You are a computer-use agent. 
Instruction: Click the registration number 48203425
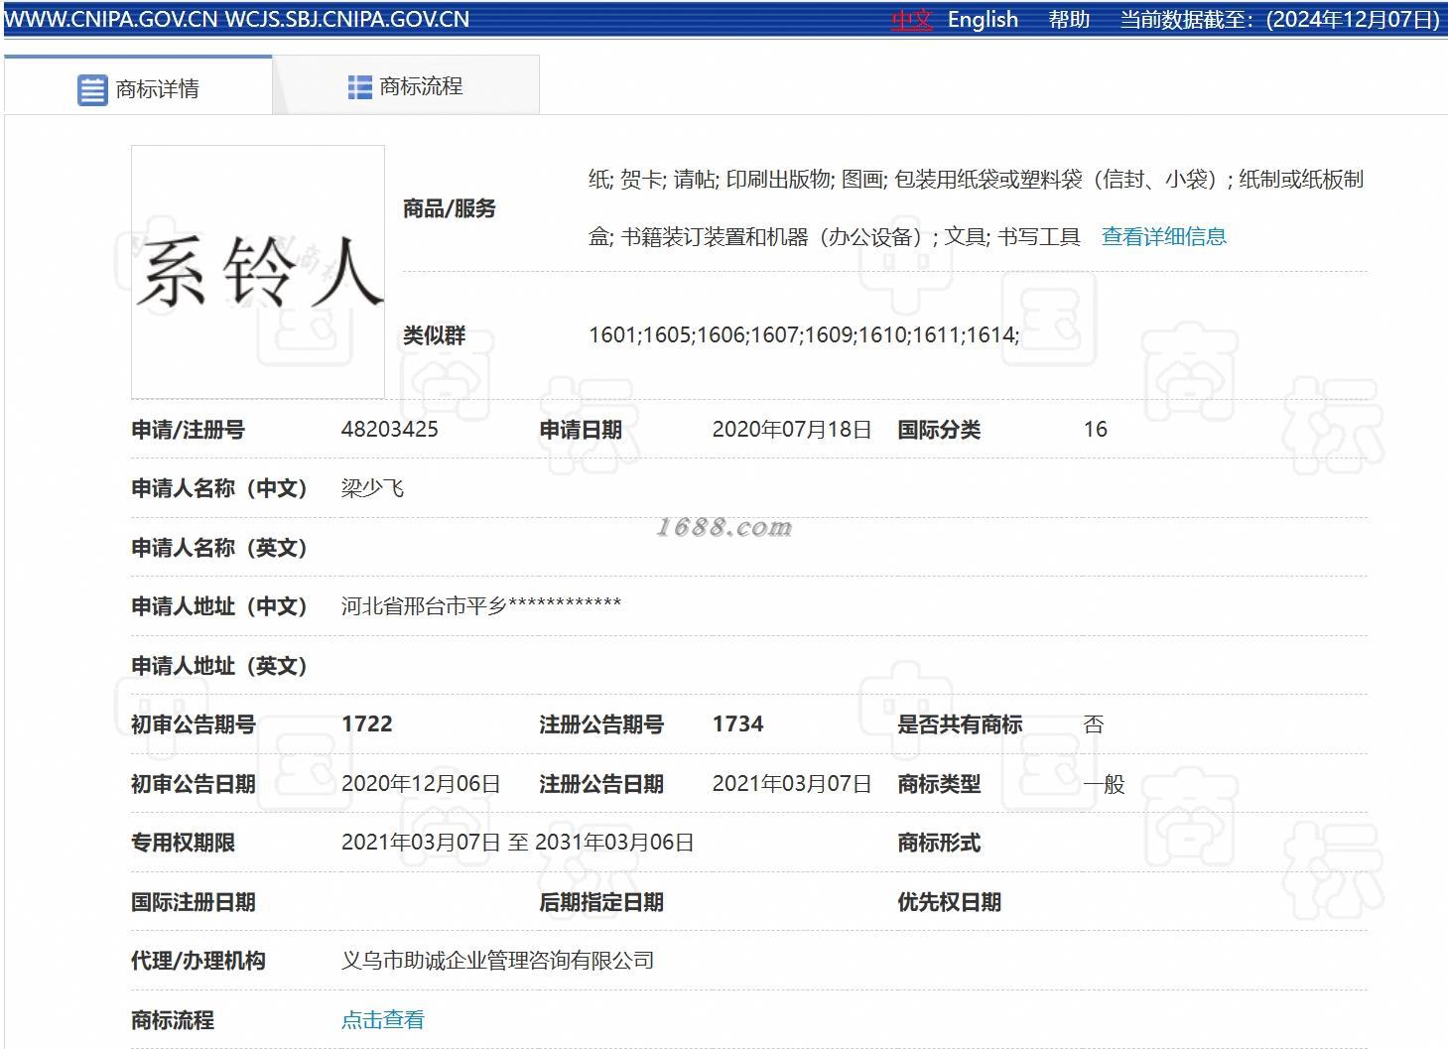click(390, 430)
